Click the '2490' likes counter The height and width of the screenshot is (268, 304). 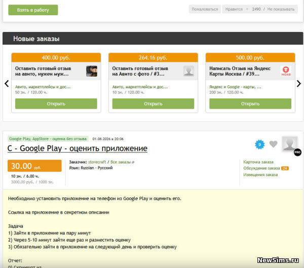click(256, 9)
